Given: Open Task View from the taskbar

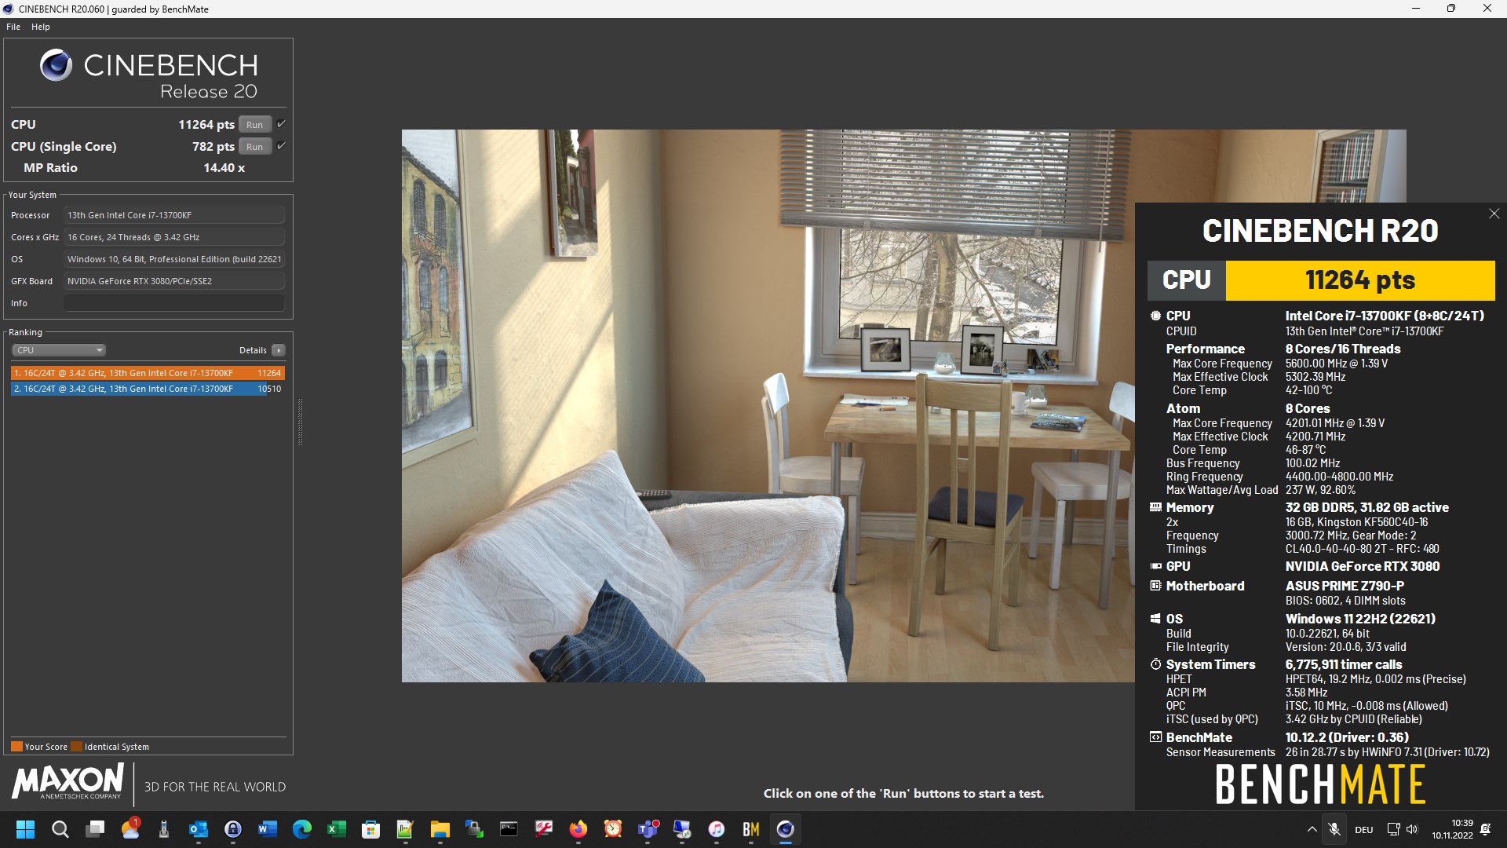Looking at the screenshot, I should click(x=95, y=829).
